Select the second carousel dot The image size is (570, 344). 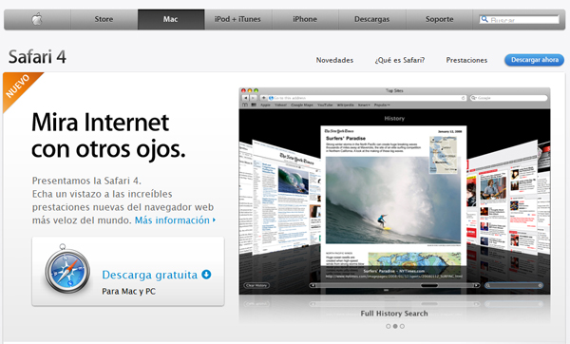pos(395,326)
